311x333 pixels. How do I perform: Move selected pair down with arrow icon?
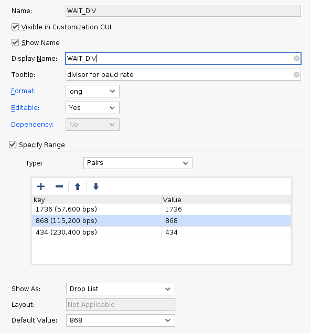pos(96,186)
